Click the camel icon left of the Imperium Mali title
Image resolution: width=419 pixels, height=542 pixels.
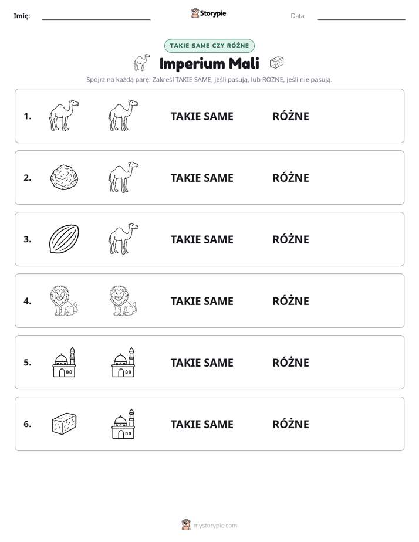coord(142,63)
